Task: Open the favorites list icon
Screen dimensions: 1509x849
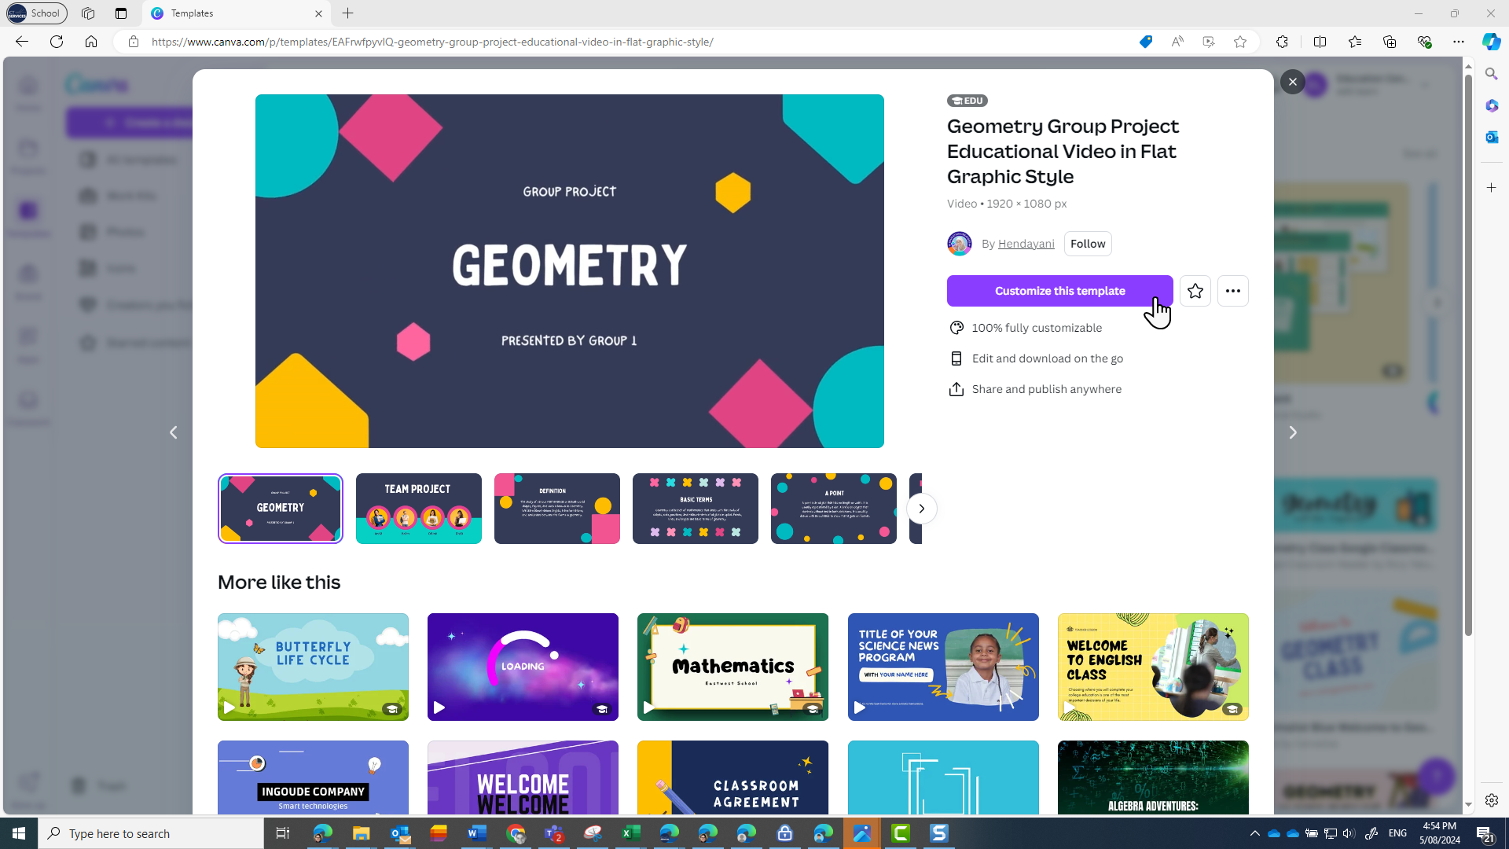Action: pos(1355,42)
